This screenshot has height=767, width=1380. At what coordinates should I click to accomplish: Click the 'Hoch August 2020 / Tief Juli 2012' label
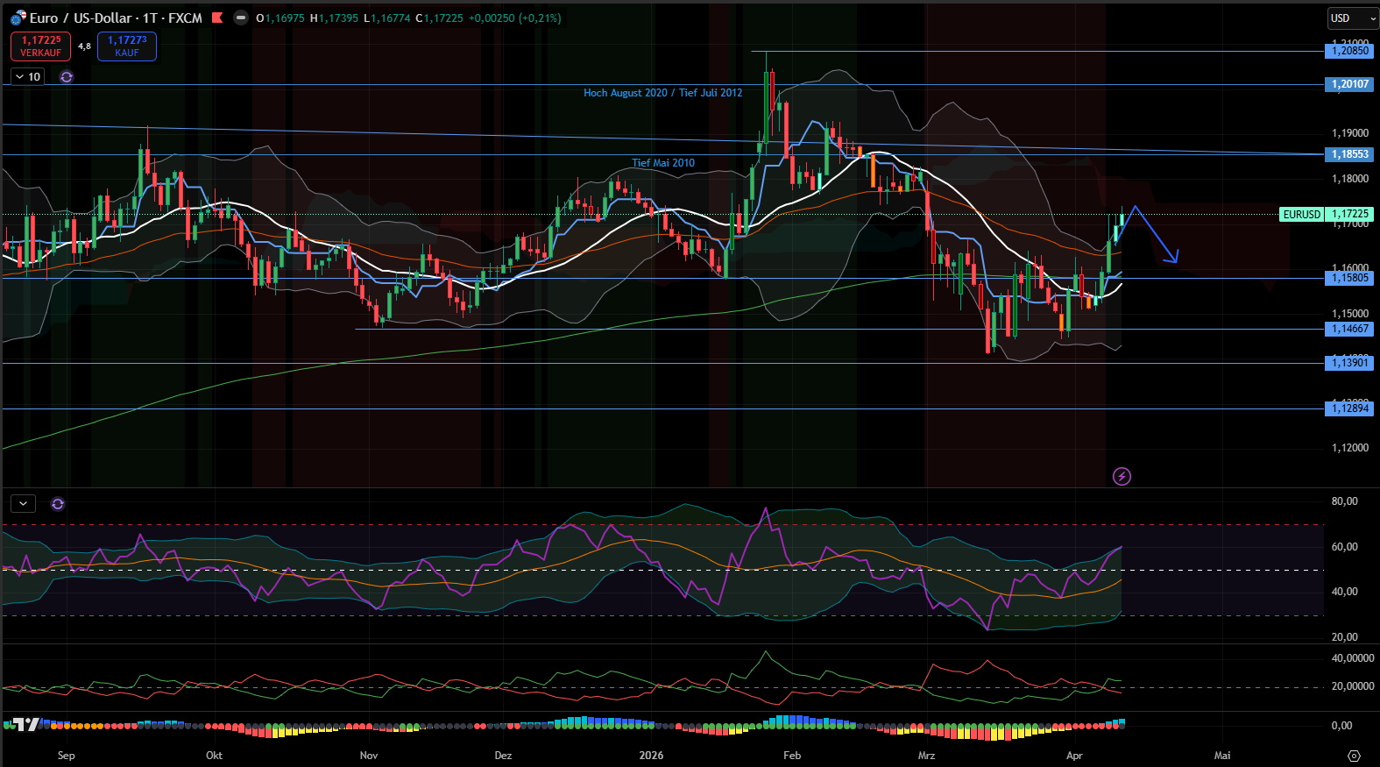coord(662,93)
